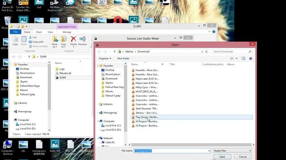The image size is (286, 160).
Task: Collapse Computer node in Open dialog tree
Action: click(x=98, y=121)
